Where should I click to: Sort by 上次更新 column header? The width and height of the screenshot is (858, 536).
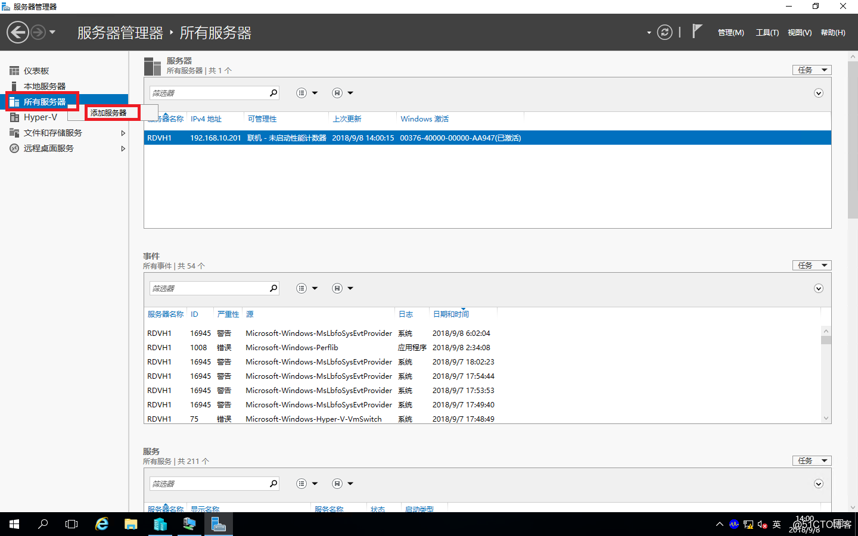[347, 119]
